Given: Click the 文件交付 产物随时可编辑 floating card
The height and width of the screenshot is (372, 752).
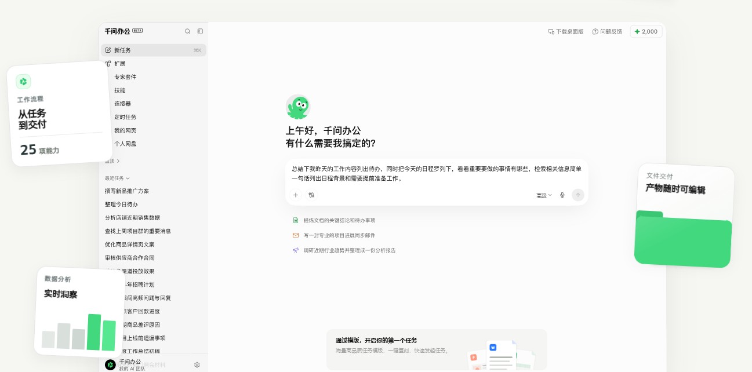Looking at the screenshot, I should [x=685, y=216].
